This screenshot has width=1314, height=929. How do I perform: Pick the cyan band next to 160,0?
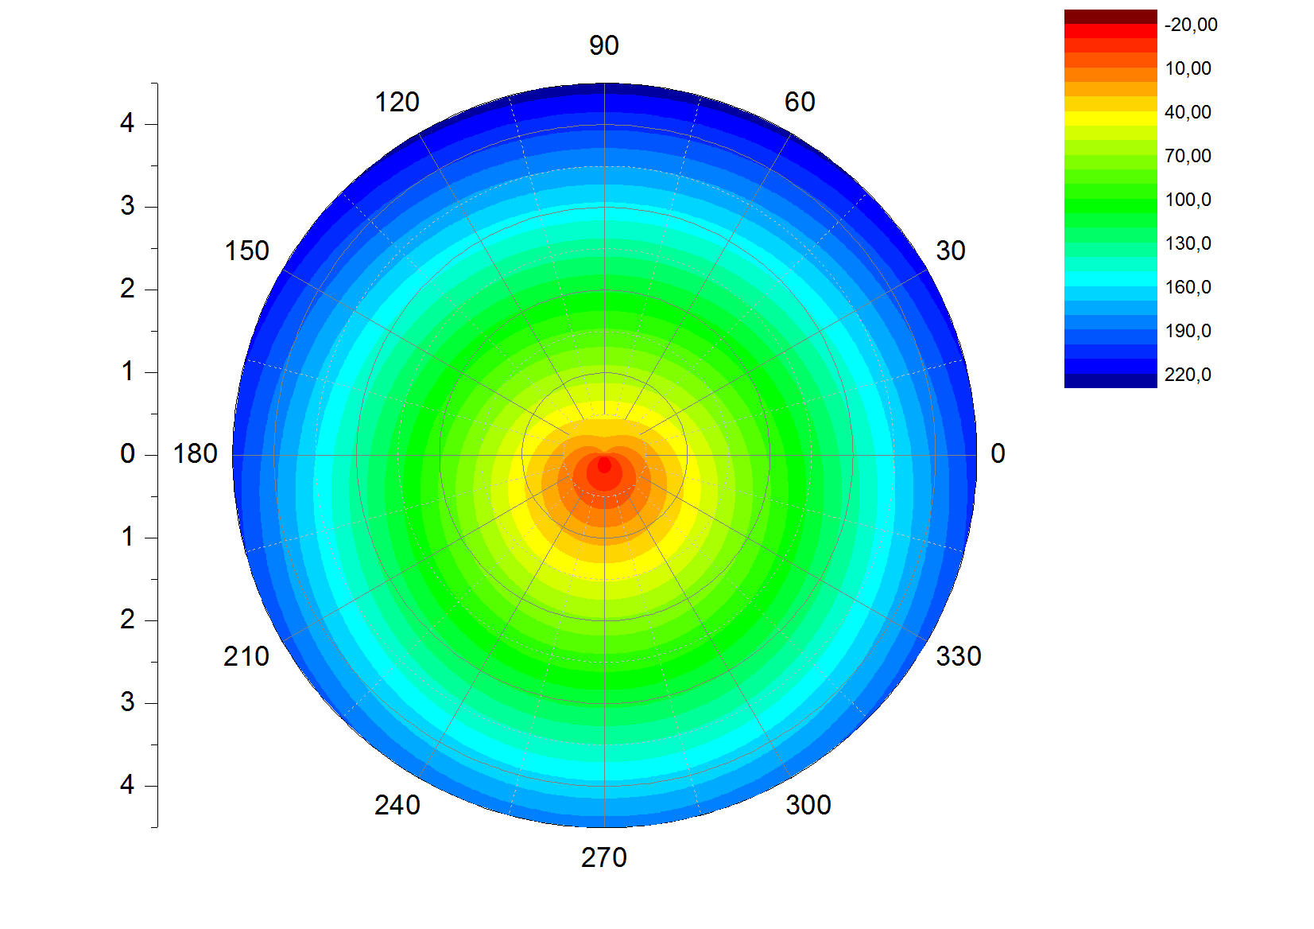tap(1111, 279)
